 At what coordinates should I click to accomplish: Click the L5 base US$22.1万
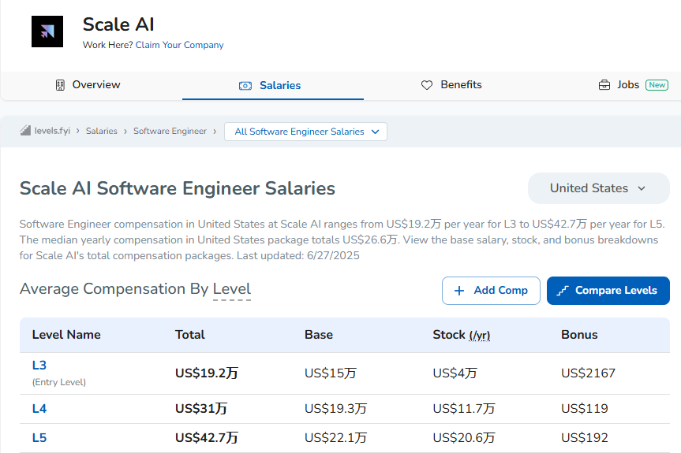tap(335, 438)
